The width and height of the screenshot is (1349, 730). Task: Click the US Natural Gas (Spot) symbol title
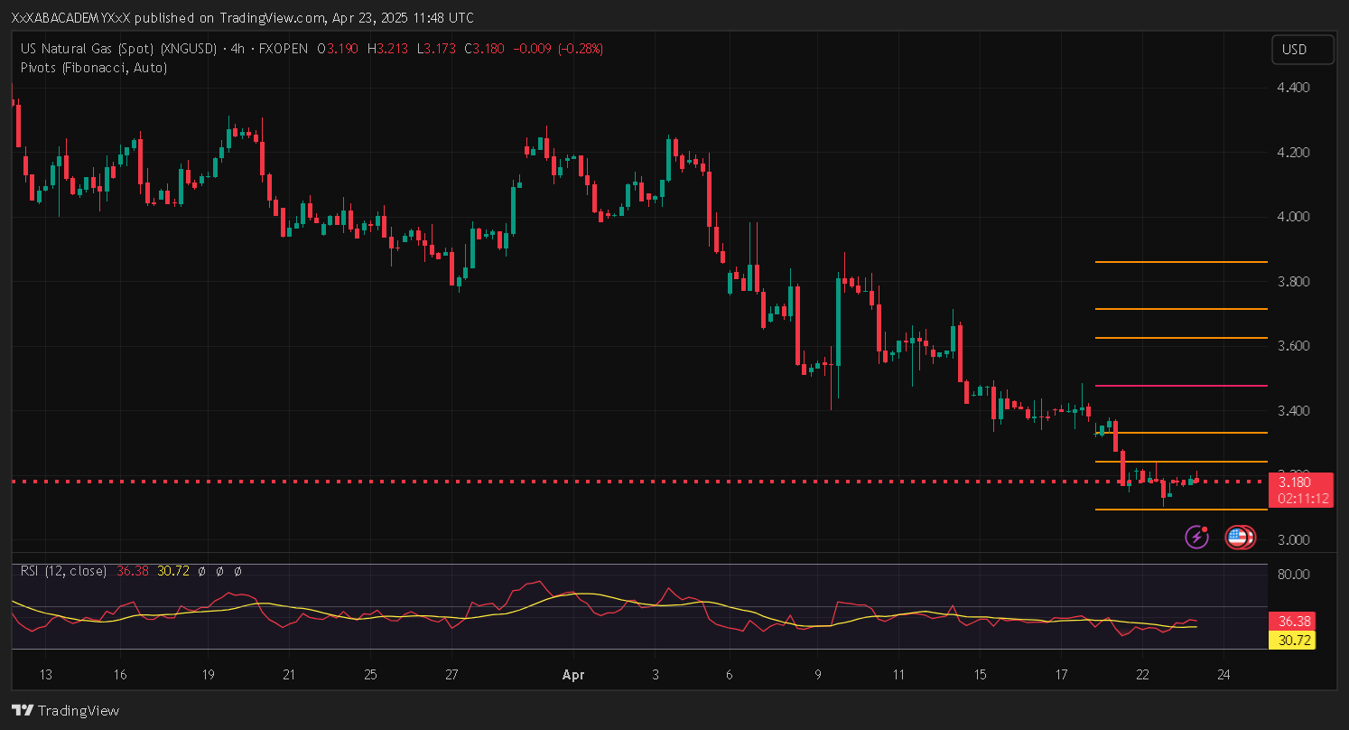click(117, 49)
